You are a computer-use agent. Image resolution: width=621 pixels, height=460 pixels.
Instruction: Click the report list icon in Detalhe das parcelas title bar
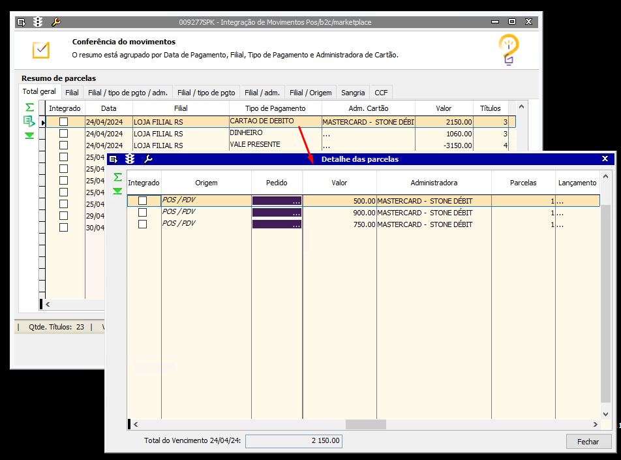pos(114,159)
